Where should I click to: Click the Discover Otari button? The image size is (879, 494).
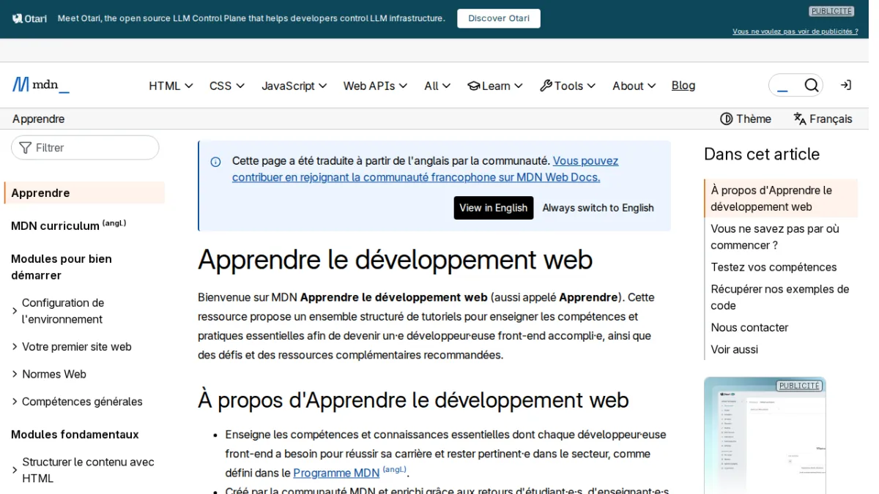tap(499, 18)
